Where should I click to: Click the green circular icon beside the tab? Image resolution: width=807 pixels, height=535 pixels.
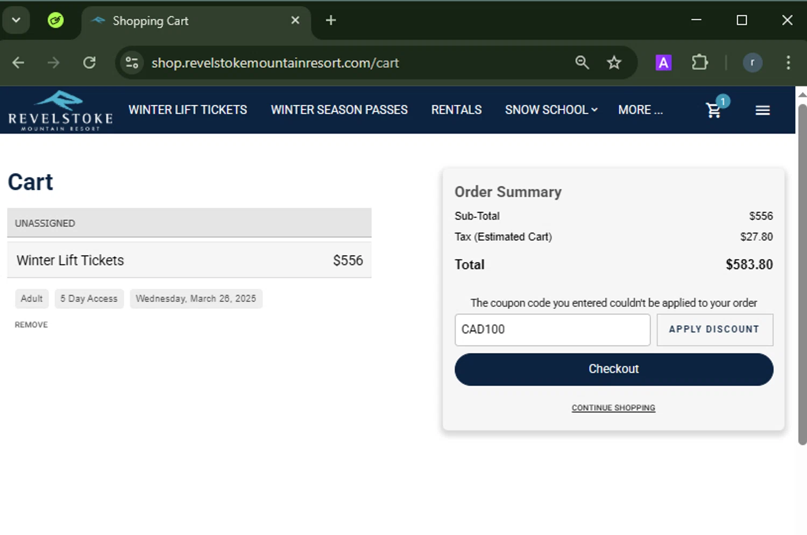click(x=55, y=20)
